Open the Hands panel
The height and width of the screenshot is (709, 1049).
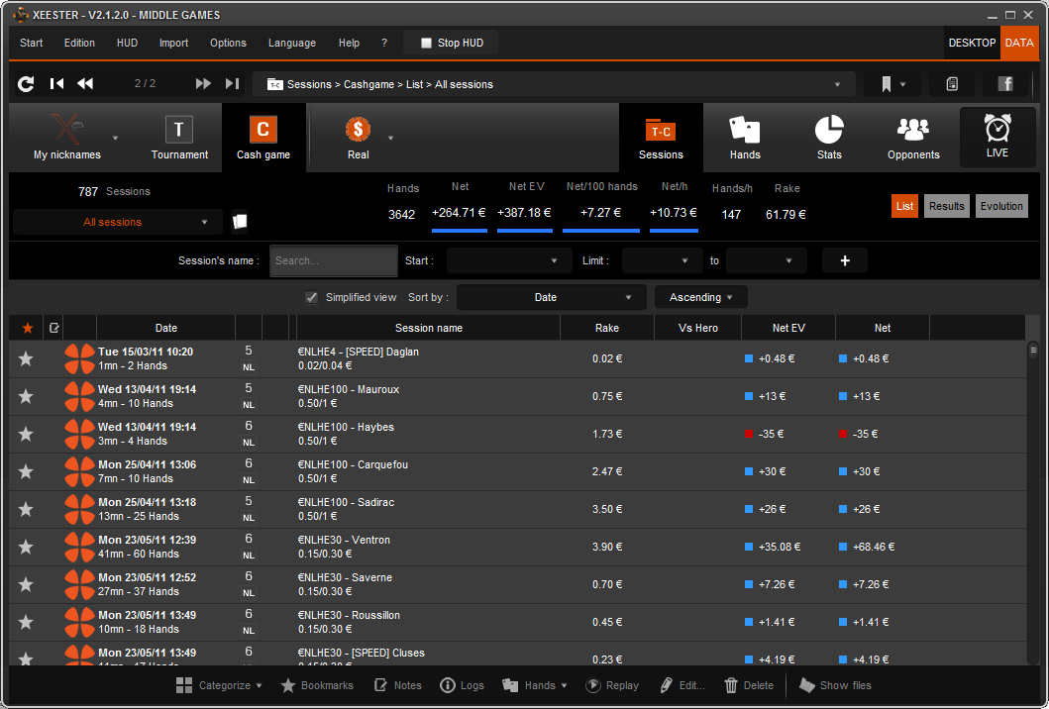pyautogui.click(x=744, y=138)
